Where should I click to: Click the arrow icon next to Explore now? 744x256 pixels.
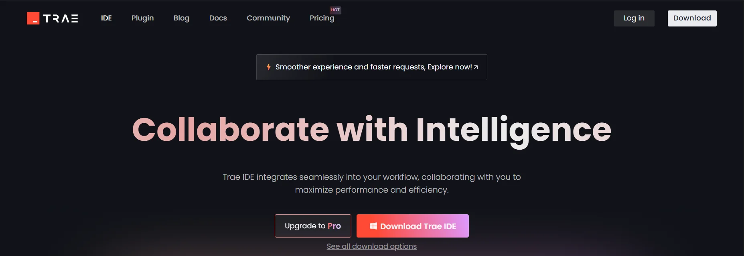(475, 67)
